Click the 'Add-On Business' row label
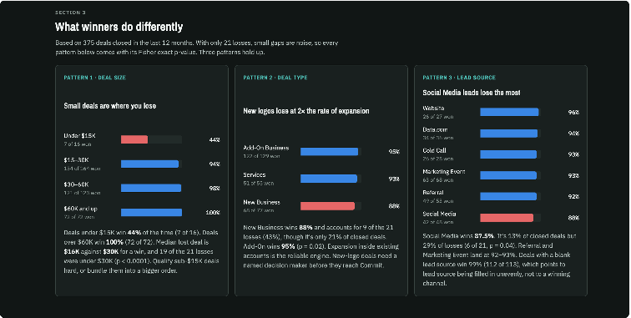The width and height of the screenshot is (631, 318). point(266,148)
